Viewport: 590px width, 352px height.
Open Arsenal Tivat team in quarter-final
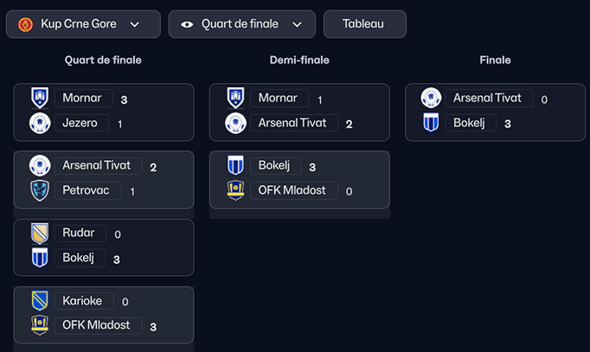99,165
